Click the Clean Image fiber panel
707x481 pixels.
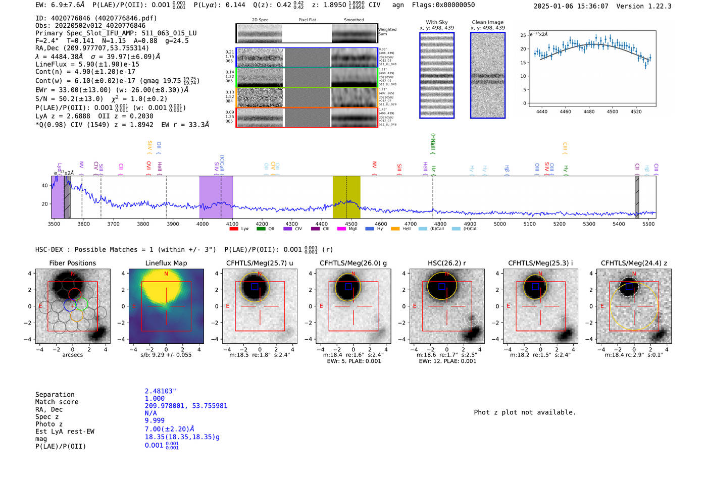pos(488,75)
